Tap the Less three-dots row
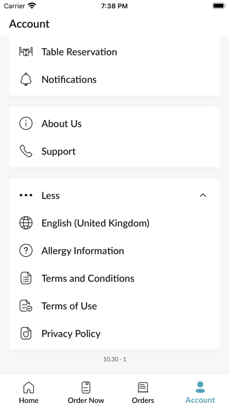 [x=114, y=195]
